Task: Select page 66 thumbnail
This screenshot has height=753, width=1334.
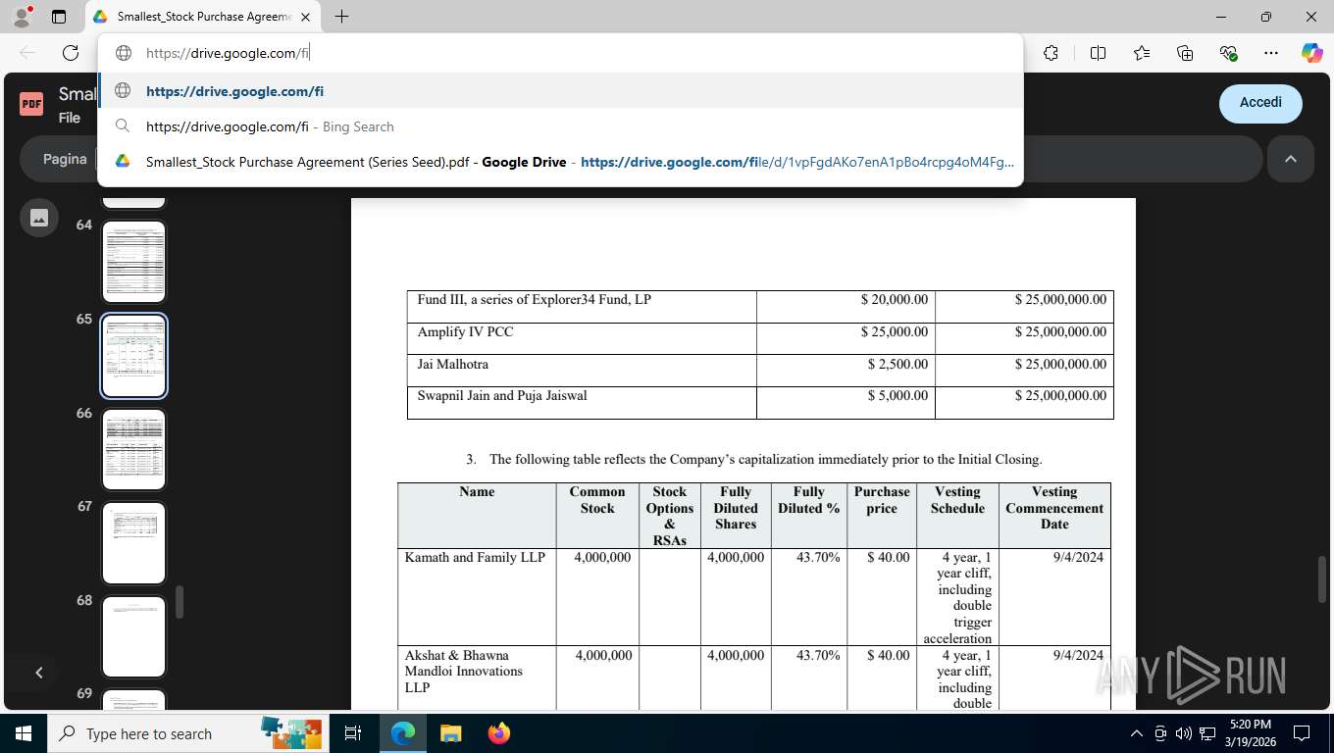Action: pyautogui.click(x=134, y=449)
